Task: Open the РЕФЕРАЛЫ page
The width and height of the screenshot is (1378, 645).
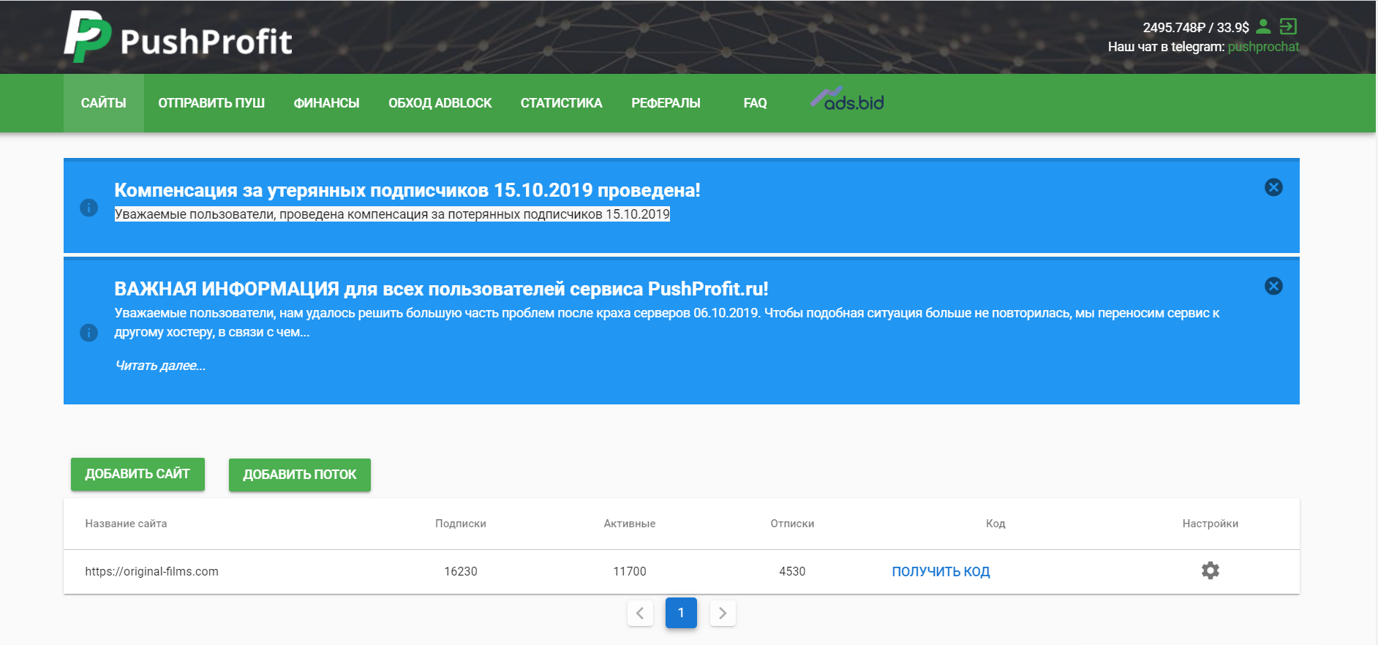Action: point(666,103)
